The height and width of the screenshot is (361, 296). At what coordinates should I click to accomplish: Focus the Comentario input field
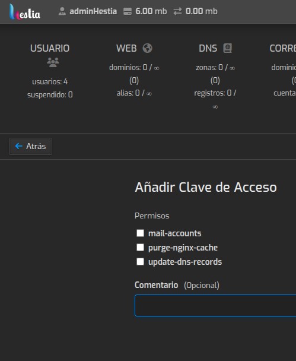coord(215,305)
